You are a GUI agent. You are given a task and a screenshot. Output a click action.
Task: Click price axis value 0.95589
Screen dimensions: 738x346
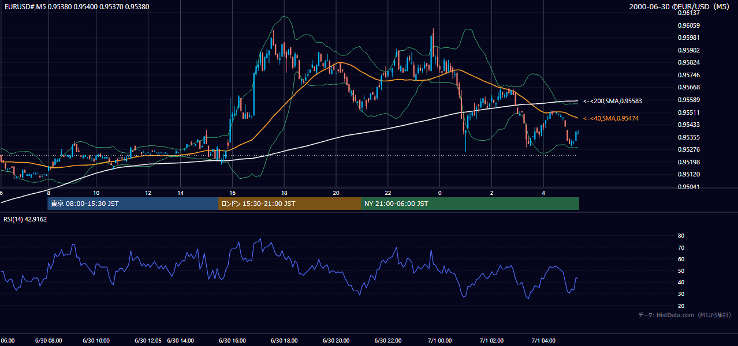tap(688, 100)
